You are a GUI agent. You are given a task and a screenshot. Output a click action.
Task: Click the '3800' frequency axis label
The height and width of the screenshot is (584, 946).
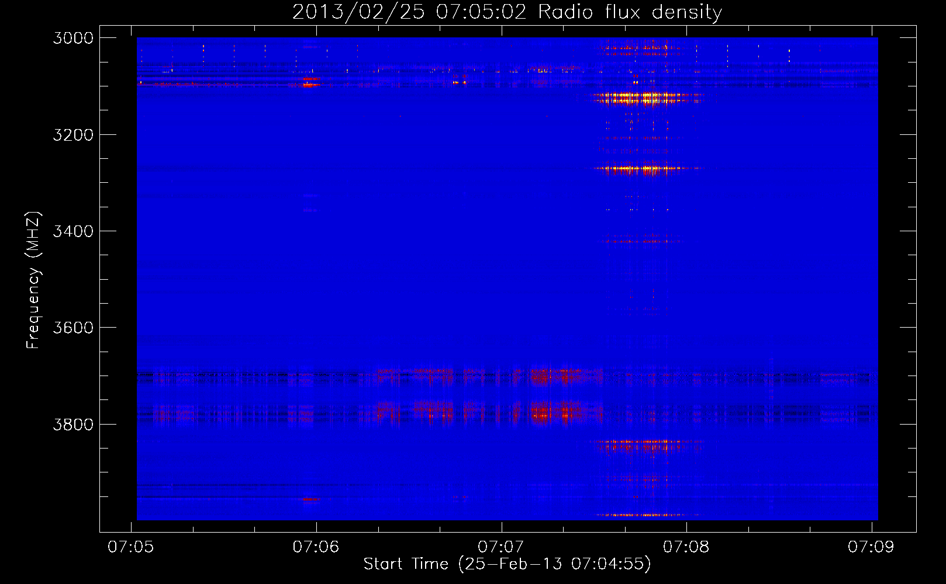(73, 424)
